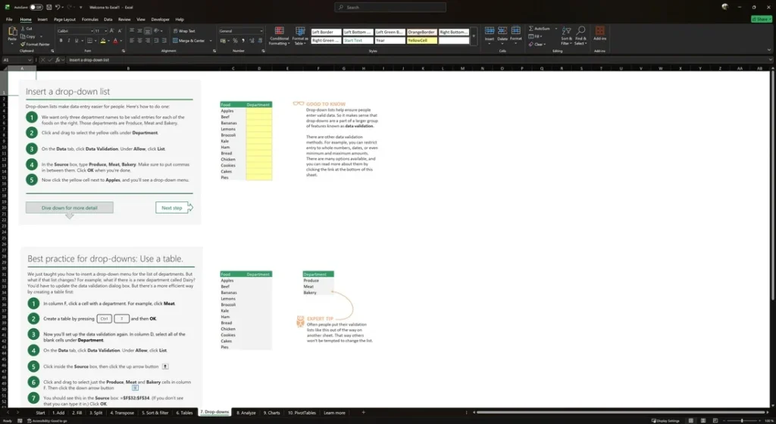This screenshot has width=776, height=424.
Task: Switch to the Data ribbon tab
Action: (108, 19)
